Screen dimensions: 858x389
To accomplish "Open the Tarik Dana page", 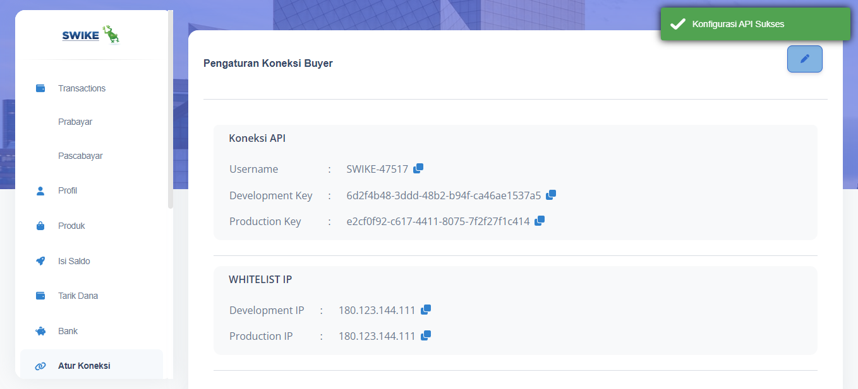I will click(x=78, y=296).
